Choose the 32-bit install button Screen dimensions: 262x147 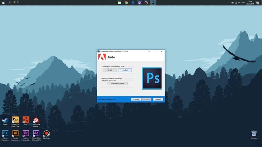[110, 70]
